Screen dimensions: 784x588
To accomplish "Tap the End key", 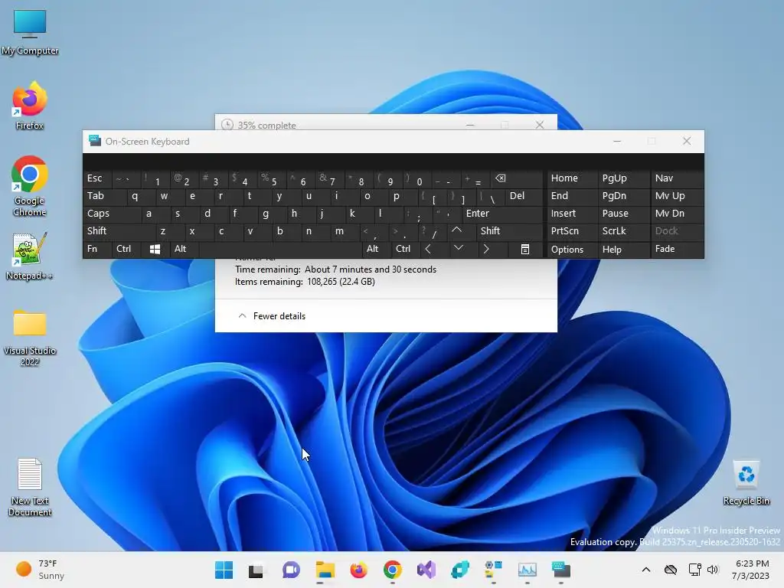I will tap(571, 195).
